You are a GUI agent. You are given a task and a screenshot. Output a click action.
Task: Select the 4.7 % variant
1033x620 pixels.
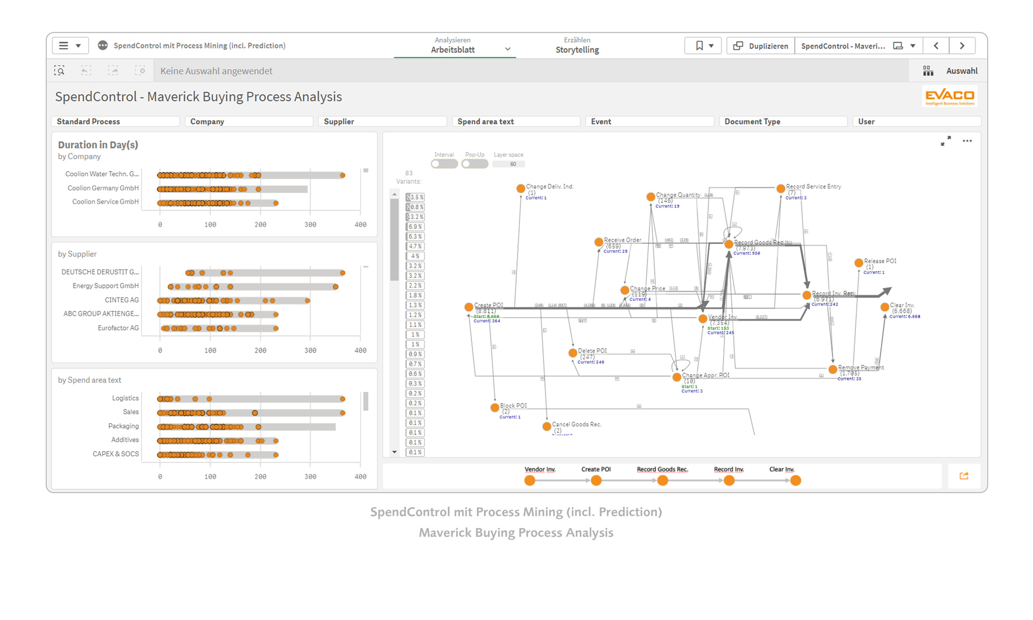click(415, 246)
